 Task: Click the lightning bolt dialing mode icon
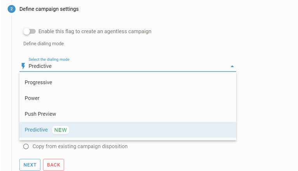coord(23,66)
